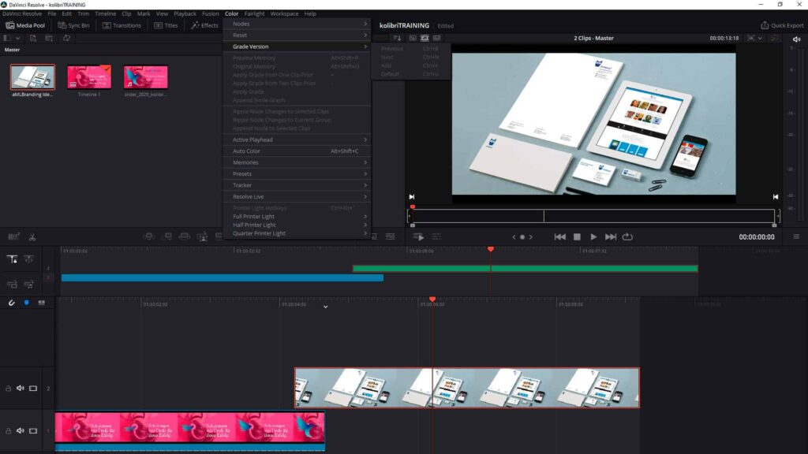The height and width of the screenshot is (454, 808).
Task: Open the File menu
Action: tap(52, 13)
